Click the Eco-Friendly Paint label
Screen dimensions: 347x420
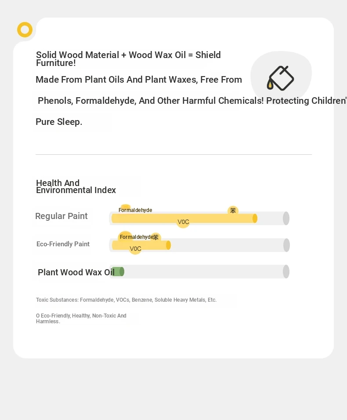63,244
